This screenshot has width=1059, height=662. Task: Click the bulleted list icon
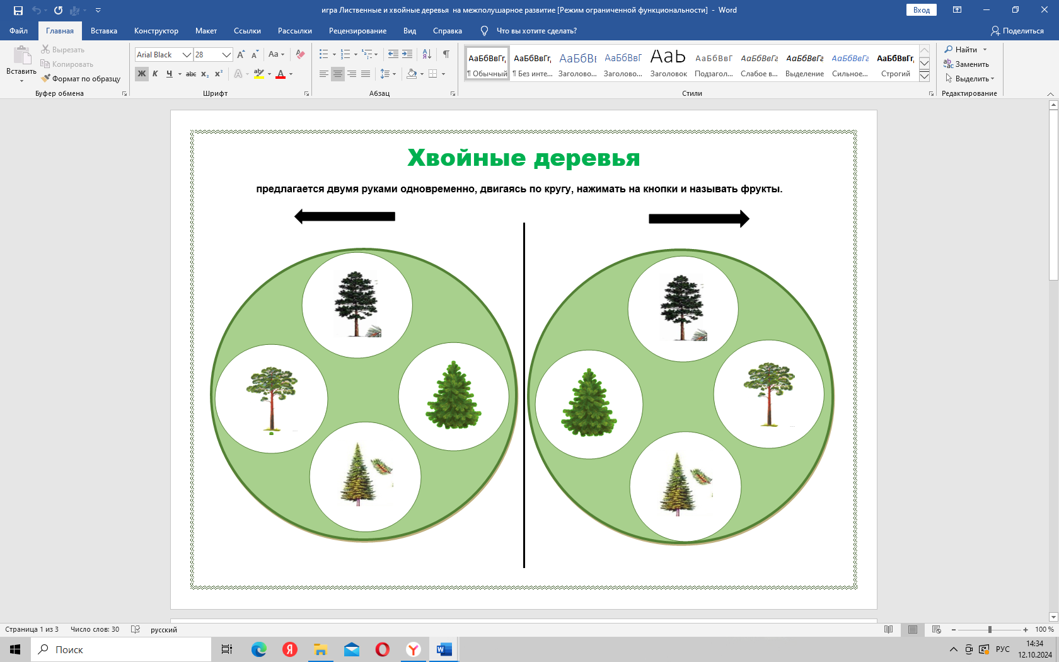click(323, 54)
